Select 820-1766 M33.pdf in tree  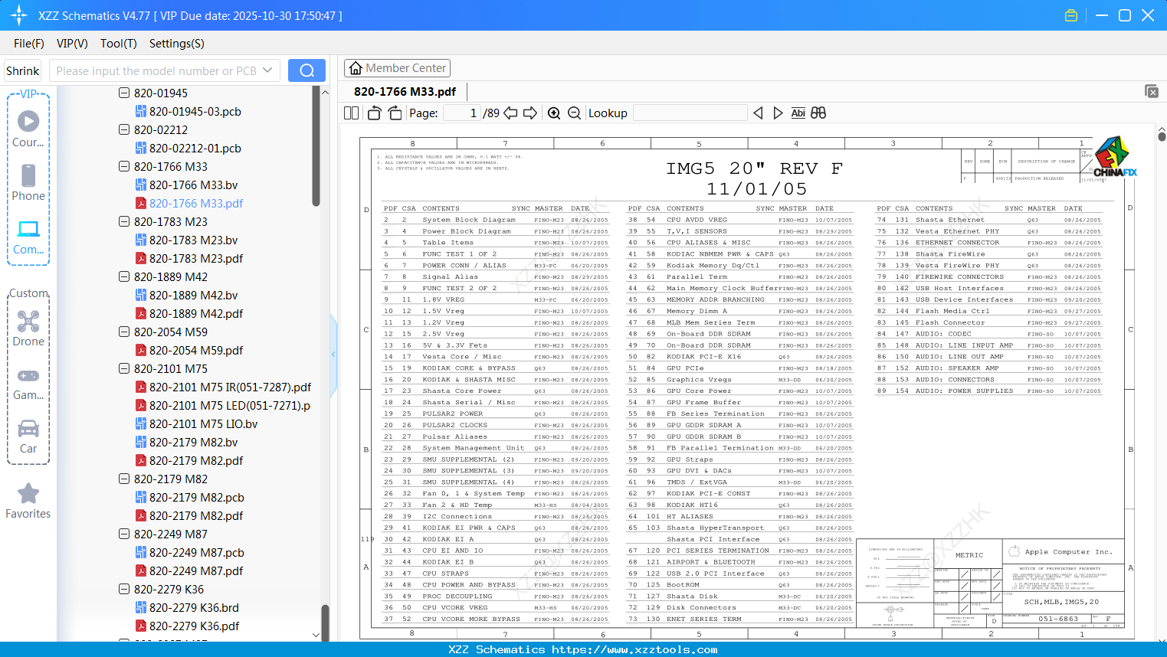196,203
